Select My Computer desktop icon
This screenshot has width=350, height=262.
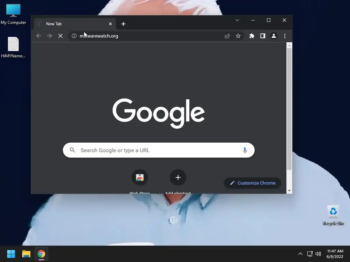click(13, 14)
